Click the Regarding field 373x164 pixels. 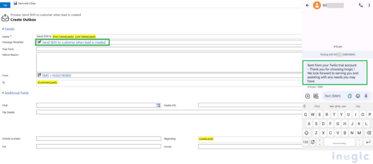coord(250,139)
